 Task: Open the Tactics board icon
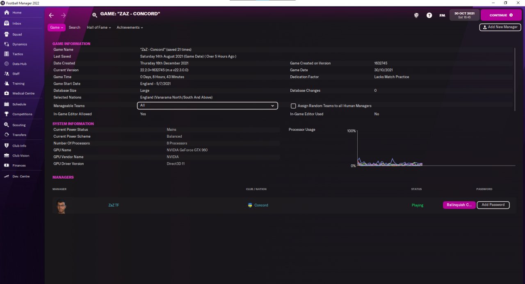coord(7,54)
